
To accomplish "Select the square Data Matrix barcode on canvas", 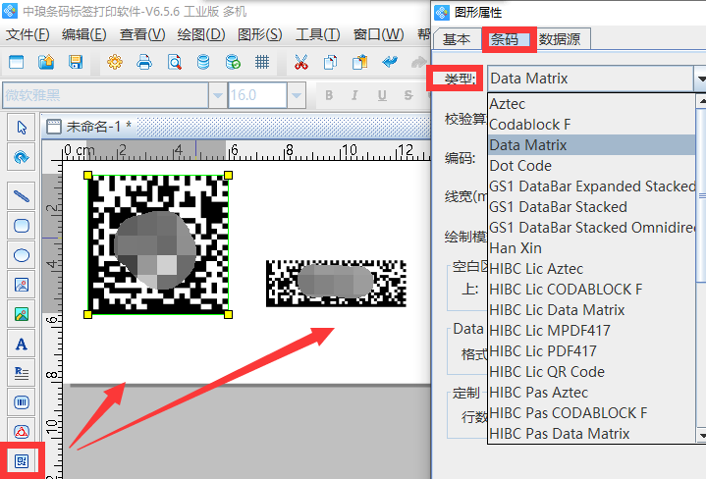I will [x=158, y=244].
